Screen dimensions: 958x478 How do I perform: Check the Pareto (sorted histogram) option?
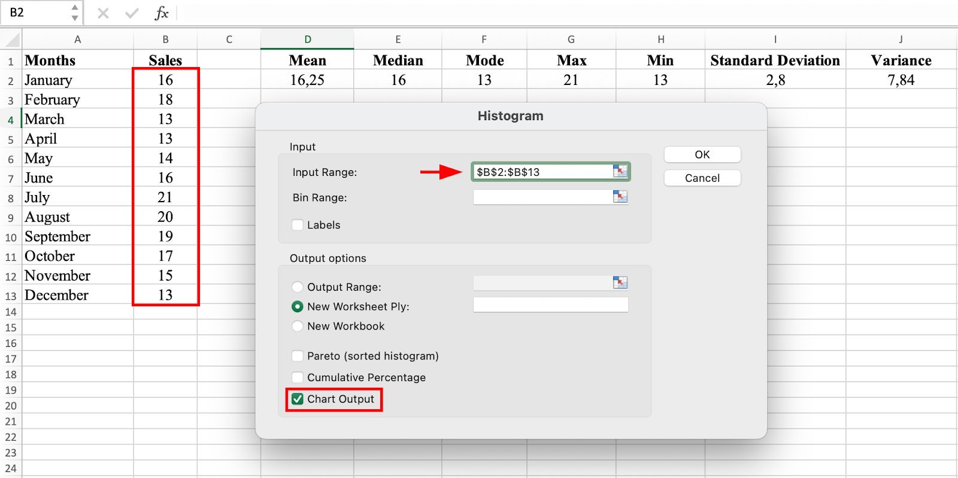point(298,356)
